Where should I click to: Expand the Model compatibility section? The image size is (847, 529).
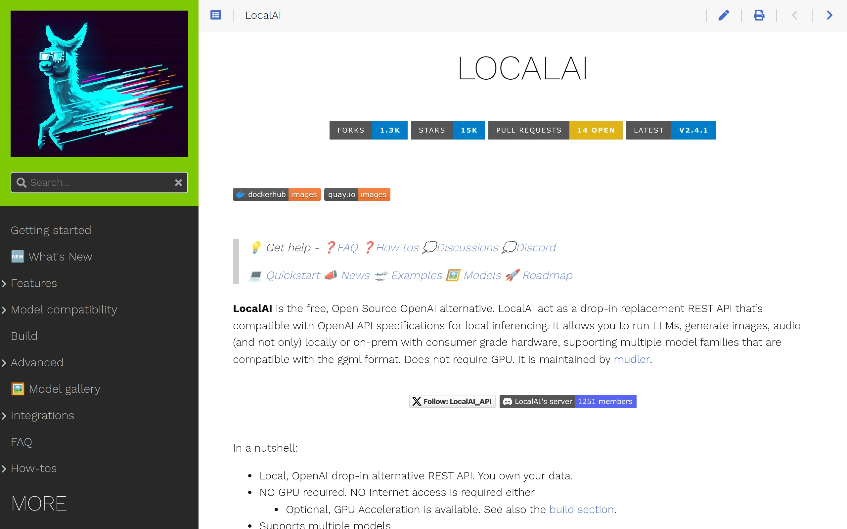click(4, 310)
